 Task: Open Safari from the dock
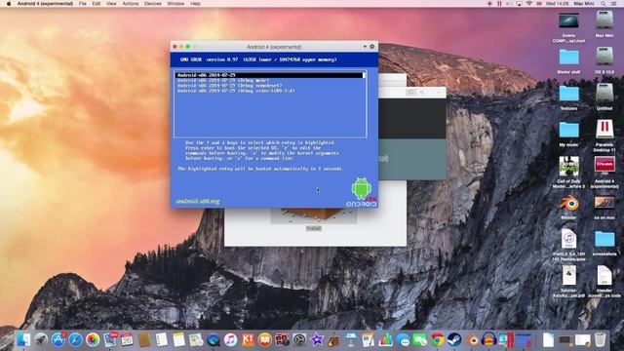75,340
